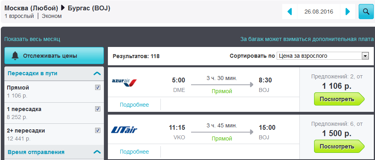The width and height of the screenshot is (375, 160).
Task: Uncheck the 1 пересадка checkbox
Action: (98, 109)
